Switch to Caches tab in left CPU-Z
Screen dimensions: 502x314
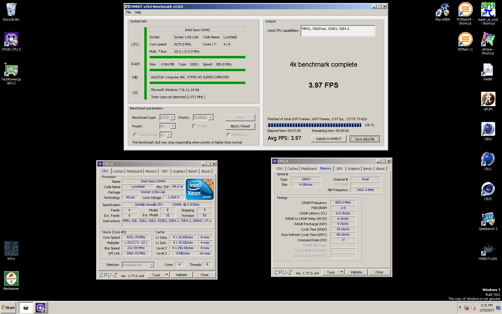(x=118, y=171)
